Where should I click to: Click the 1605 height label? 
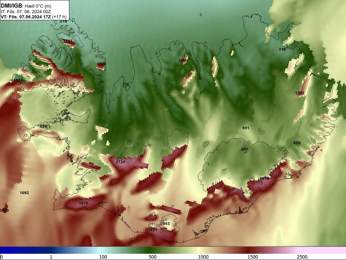click(101, 64)
